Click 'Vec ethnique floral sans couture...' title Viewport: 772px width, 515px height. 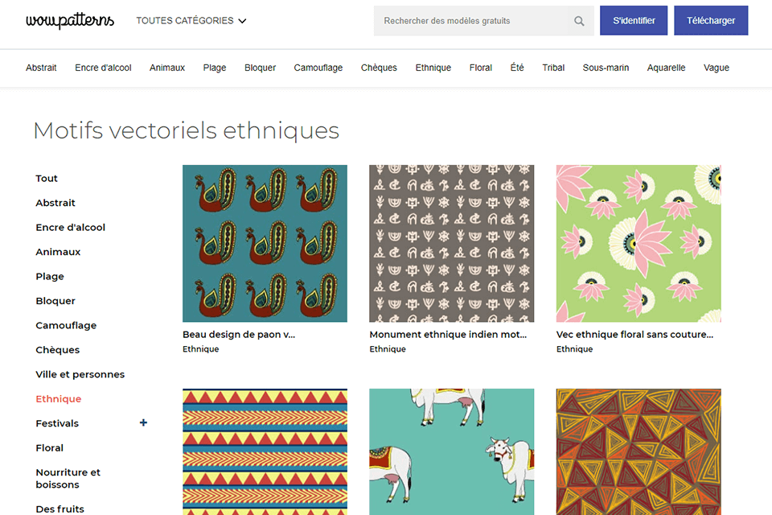[634, 335]
